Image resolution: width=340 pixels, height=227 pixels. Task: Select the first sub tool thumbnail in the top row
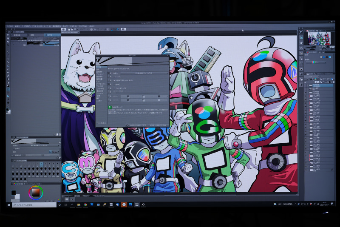19,39
